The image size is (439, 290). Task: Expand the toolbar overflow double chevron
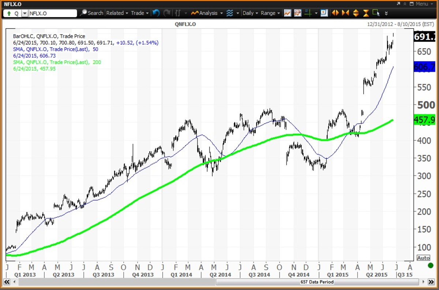pyautogui.click(x=386, y=13)
